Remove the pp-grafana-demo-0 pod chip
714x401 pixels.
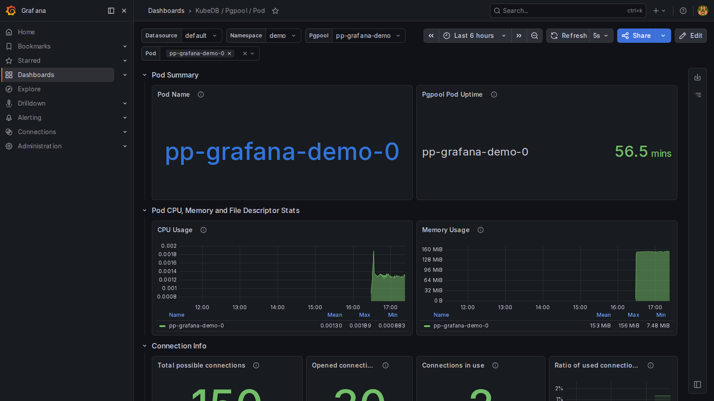click(x=229, y=53)
